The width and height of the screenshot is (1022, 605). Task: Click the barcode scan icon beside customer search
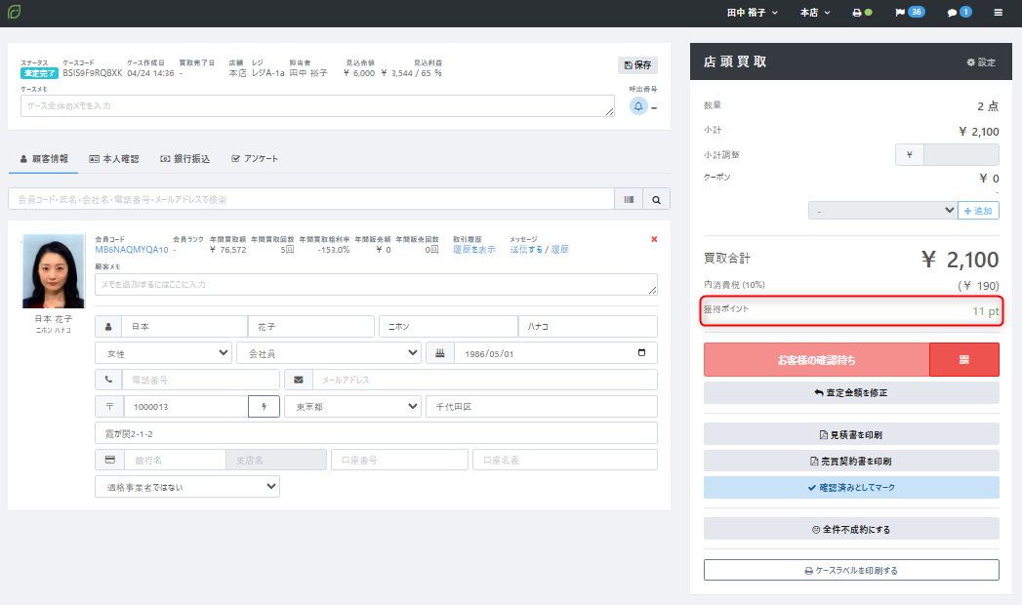[629, 199]
